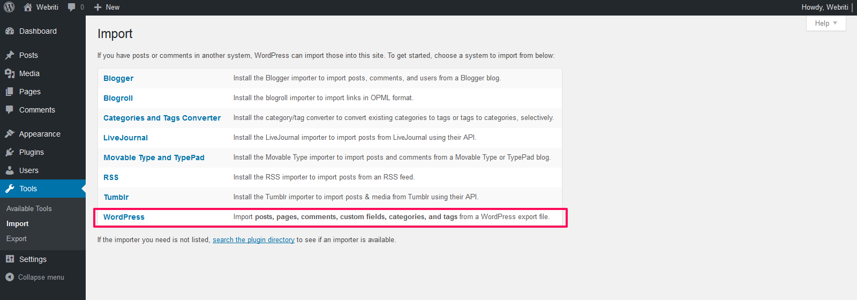Click the RSS importer description text
857x300 pixels.
click(x=324, y=177)
